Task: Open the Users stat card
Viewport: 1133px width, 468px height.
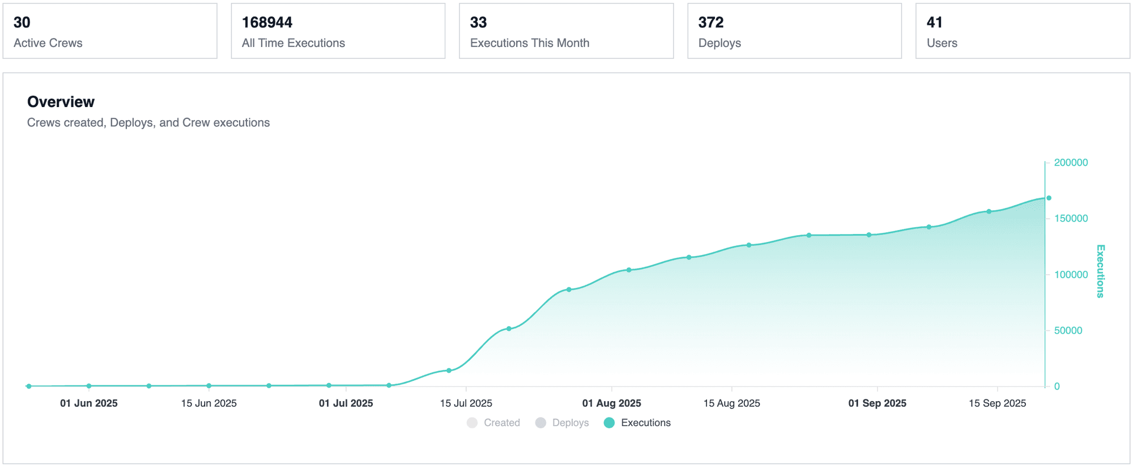Action: tap(1023, 31)
